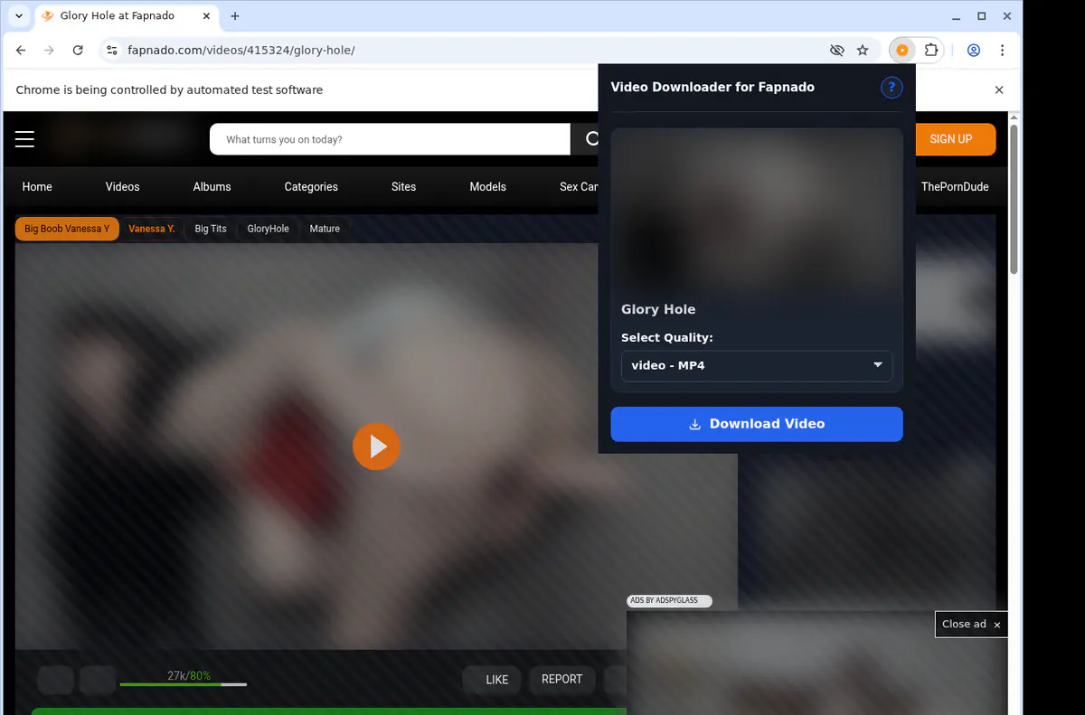This screenshot has height=715, width=1085.
Task: Expand the 'video - MP4' quality dropdown
Action: pos(757,365)
